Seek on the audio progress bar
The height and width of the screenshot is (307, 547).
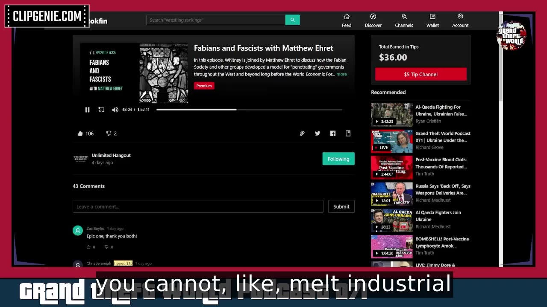coord(249,110)
